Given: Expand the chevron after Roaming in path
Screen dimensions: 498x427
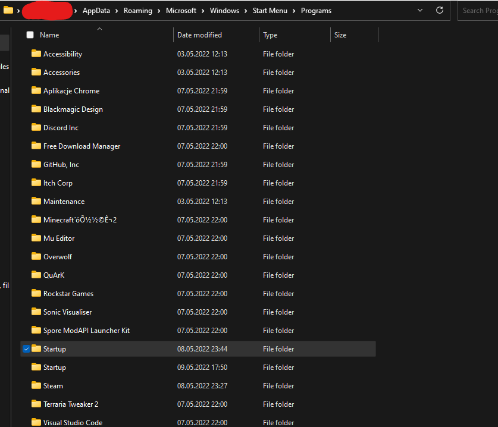Looking at the screenshot, I should pyautogui.click(x=159, y=11).
